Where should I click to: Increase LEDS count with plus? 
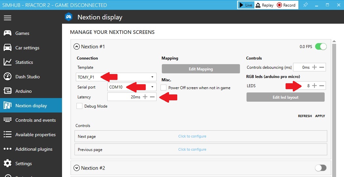pos(314,86)
